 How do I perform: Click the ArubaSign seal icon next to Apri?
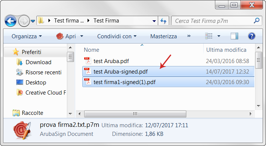click(x=60, y=36)
